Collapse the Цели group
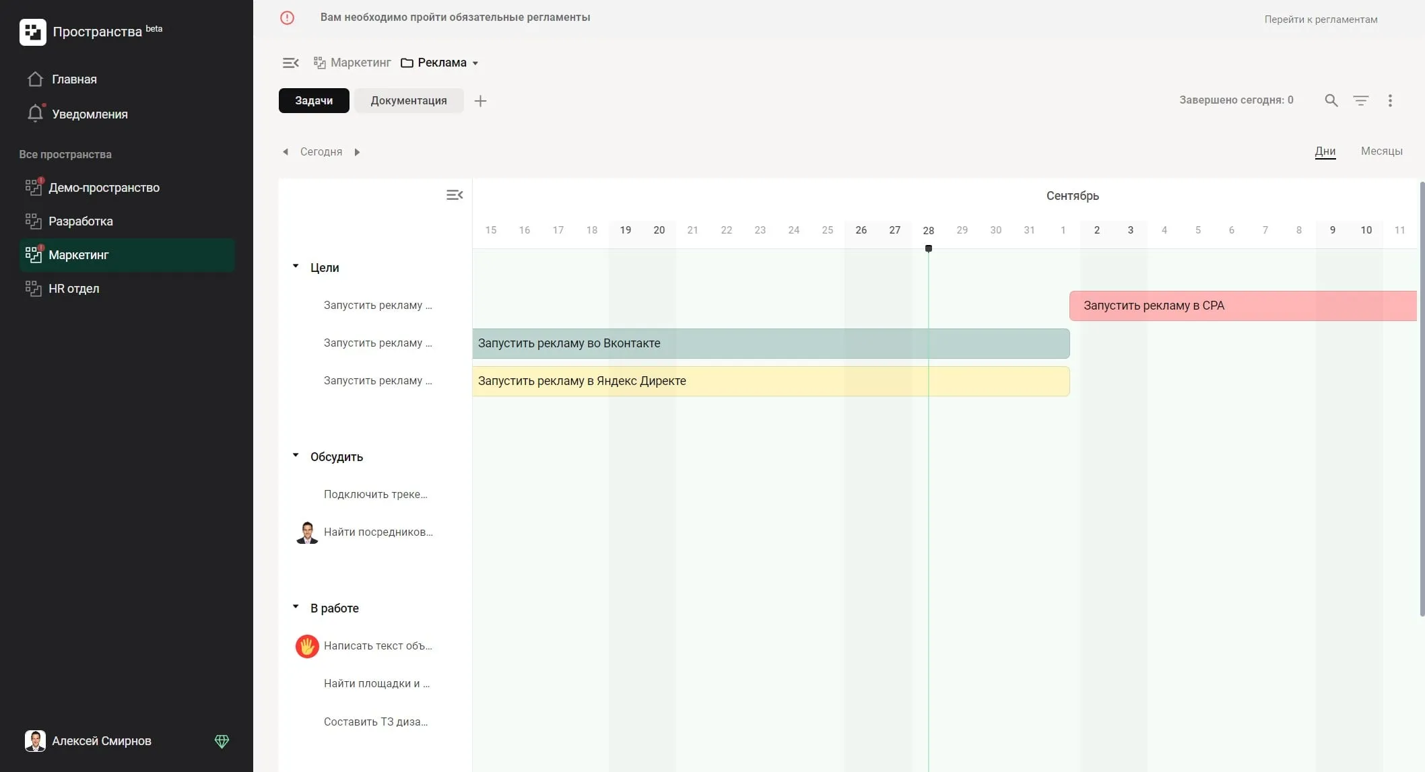Image resolution: width=1425 pixels, height=772 pixels. (296, 267)
